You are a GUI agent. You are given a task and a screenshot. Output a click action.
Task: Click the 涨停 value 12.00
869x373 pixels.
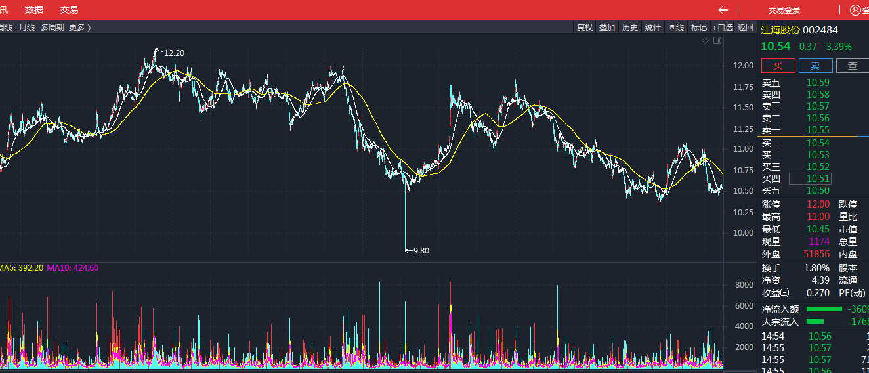[x=818, y=204]
